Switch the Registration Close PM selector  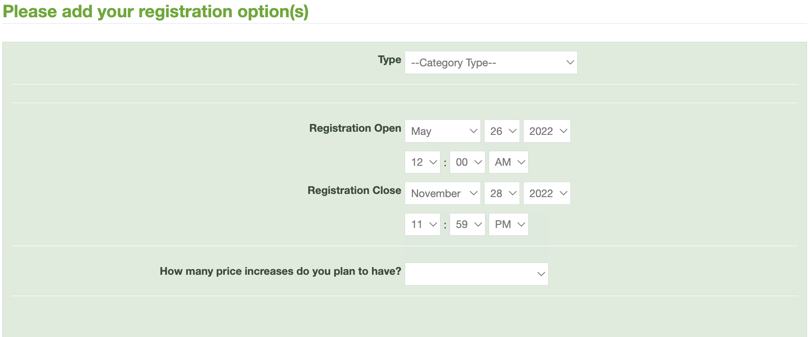(508, 224)
